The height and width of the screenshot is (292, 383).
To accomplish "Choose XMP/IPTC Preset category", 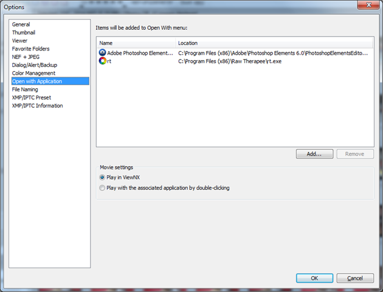I will click(32, 97).
